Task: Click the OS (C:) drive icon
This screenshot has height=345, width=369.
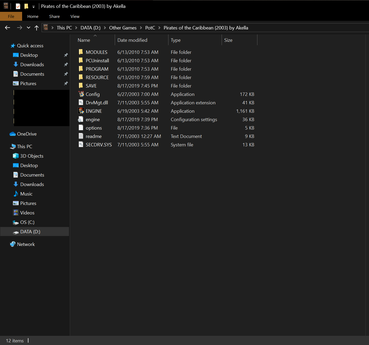Action: point(16,222)
